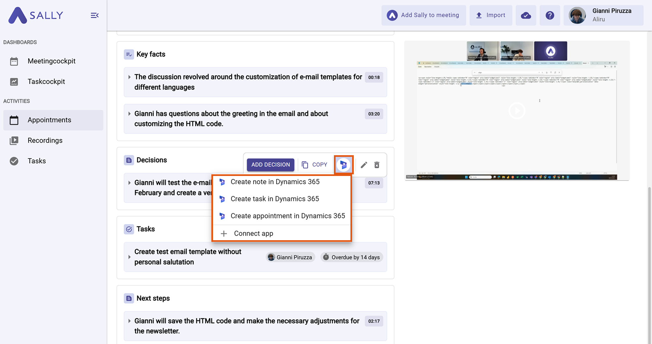
Task: Jump to timestamp 07:13
Action: pos(374,183)
